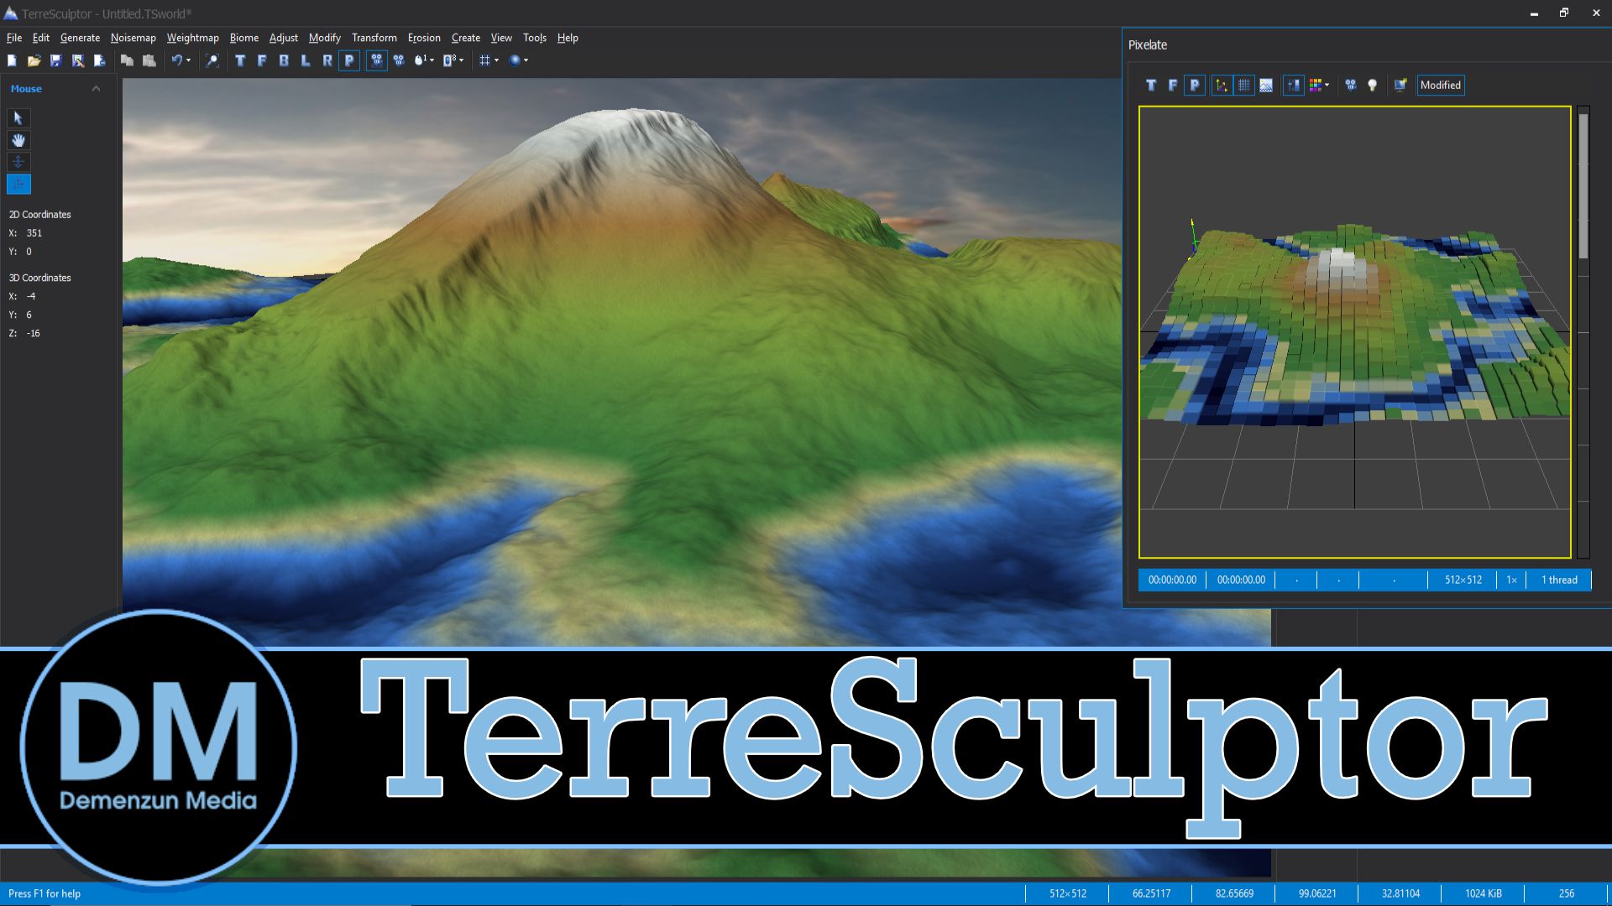This screenshot has height=906, width=1612.
Task: Open the View menu
Action: [501, 38]
